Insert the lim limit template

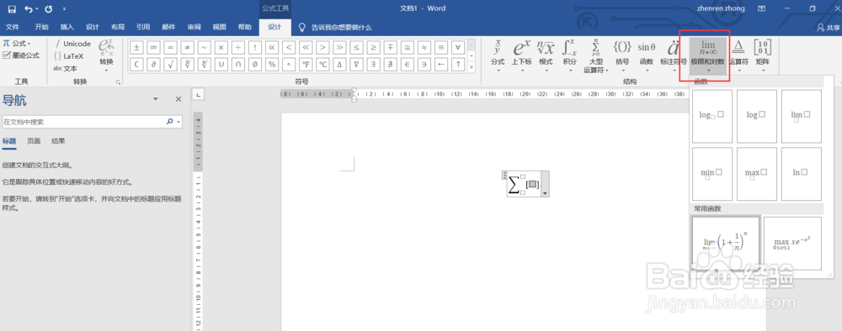click(x=802, y=116)
